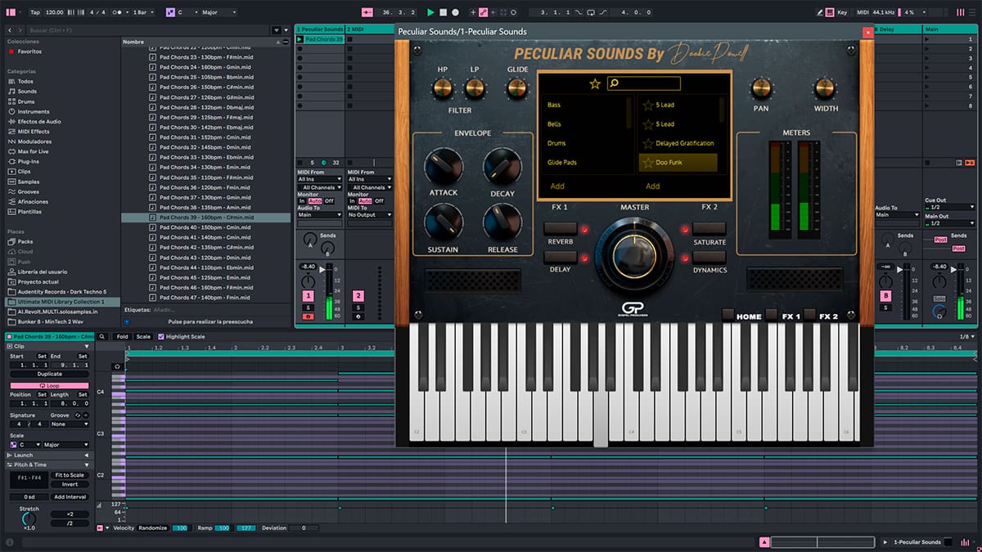Toggle the Highlight Scale checkbox
Viewport: 982px width, 552px height.
tap(161, 336)
